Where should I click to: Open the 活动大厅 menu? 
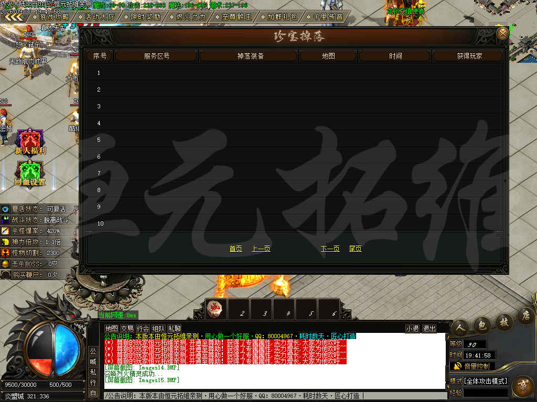[x=97, y=17]
